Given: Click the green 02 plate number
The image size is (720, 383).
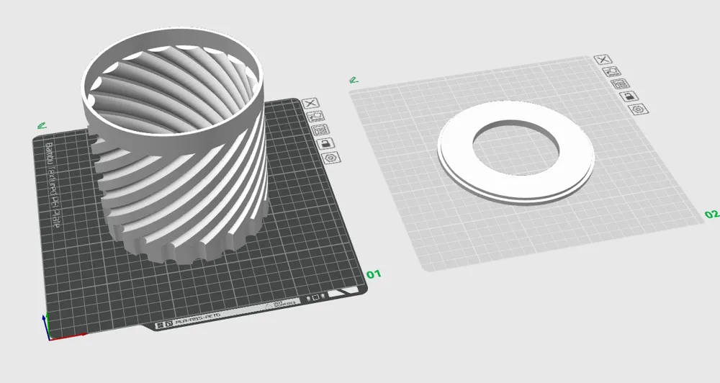Looking at the screenshot, I should point(712,215).
